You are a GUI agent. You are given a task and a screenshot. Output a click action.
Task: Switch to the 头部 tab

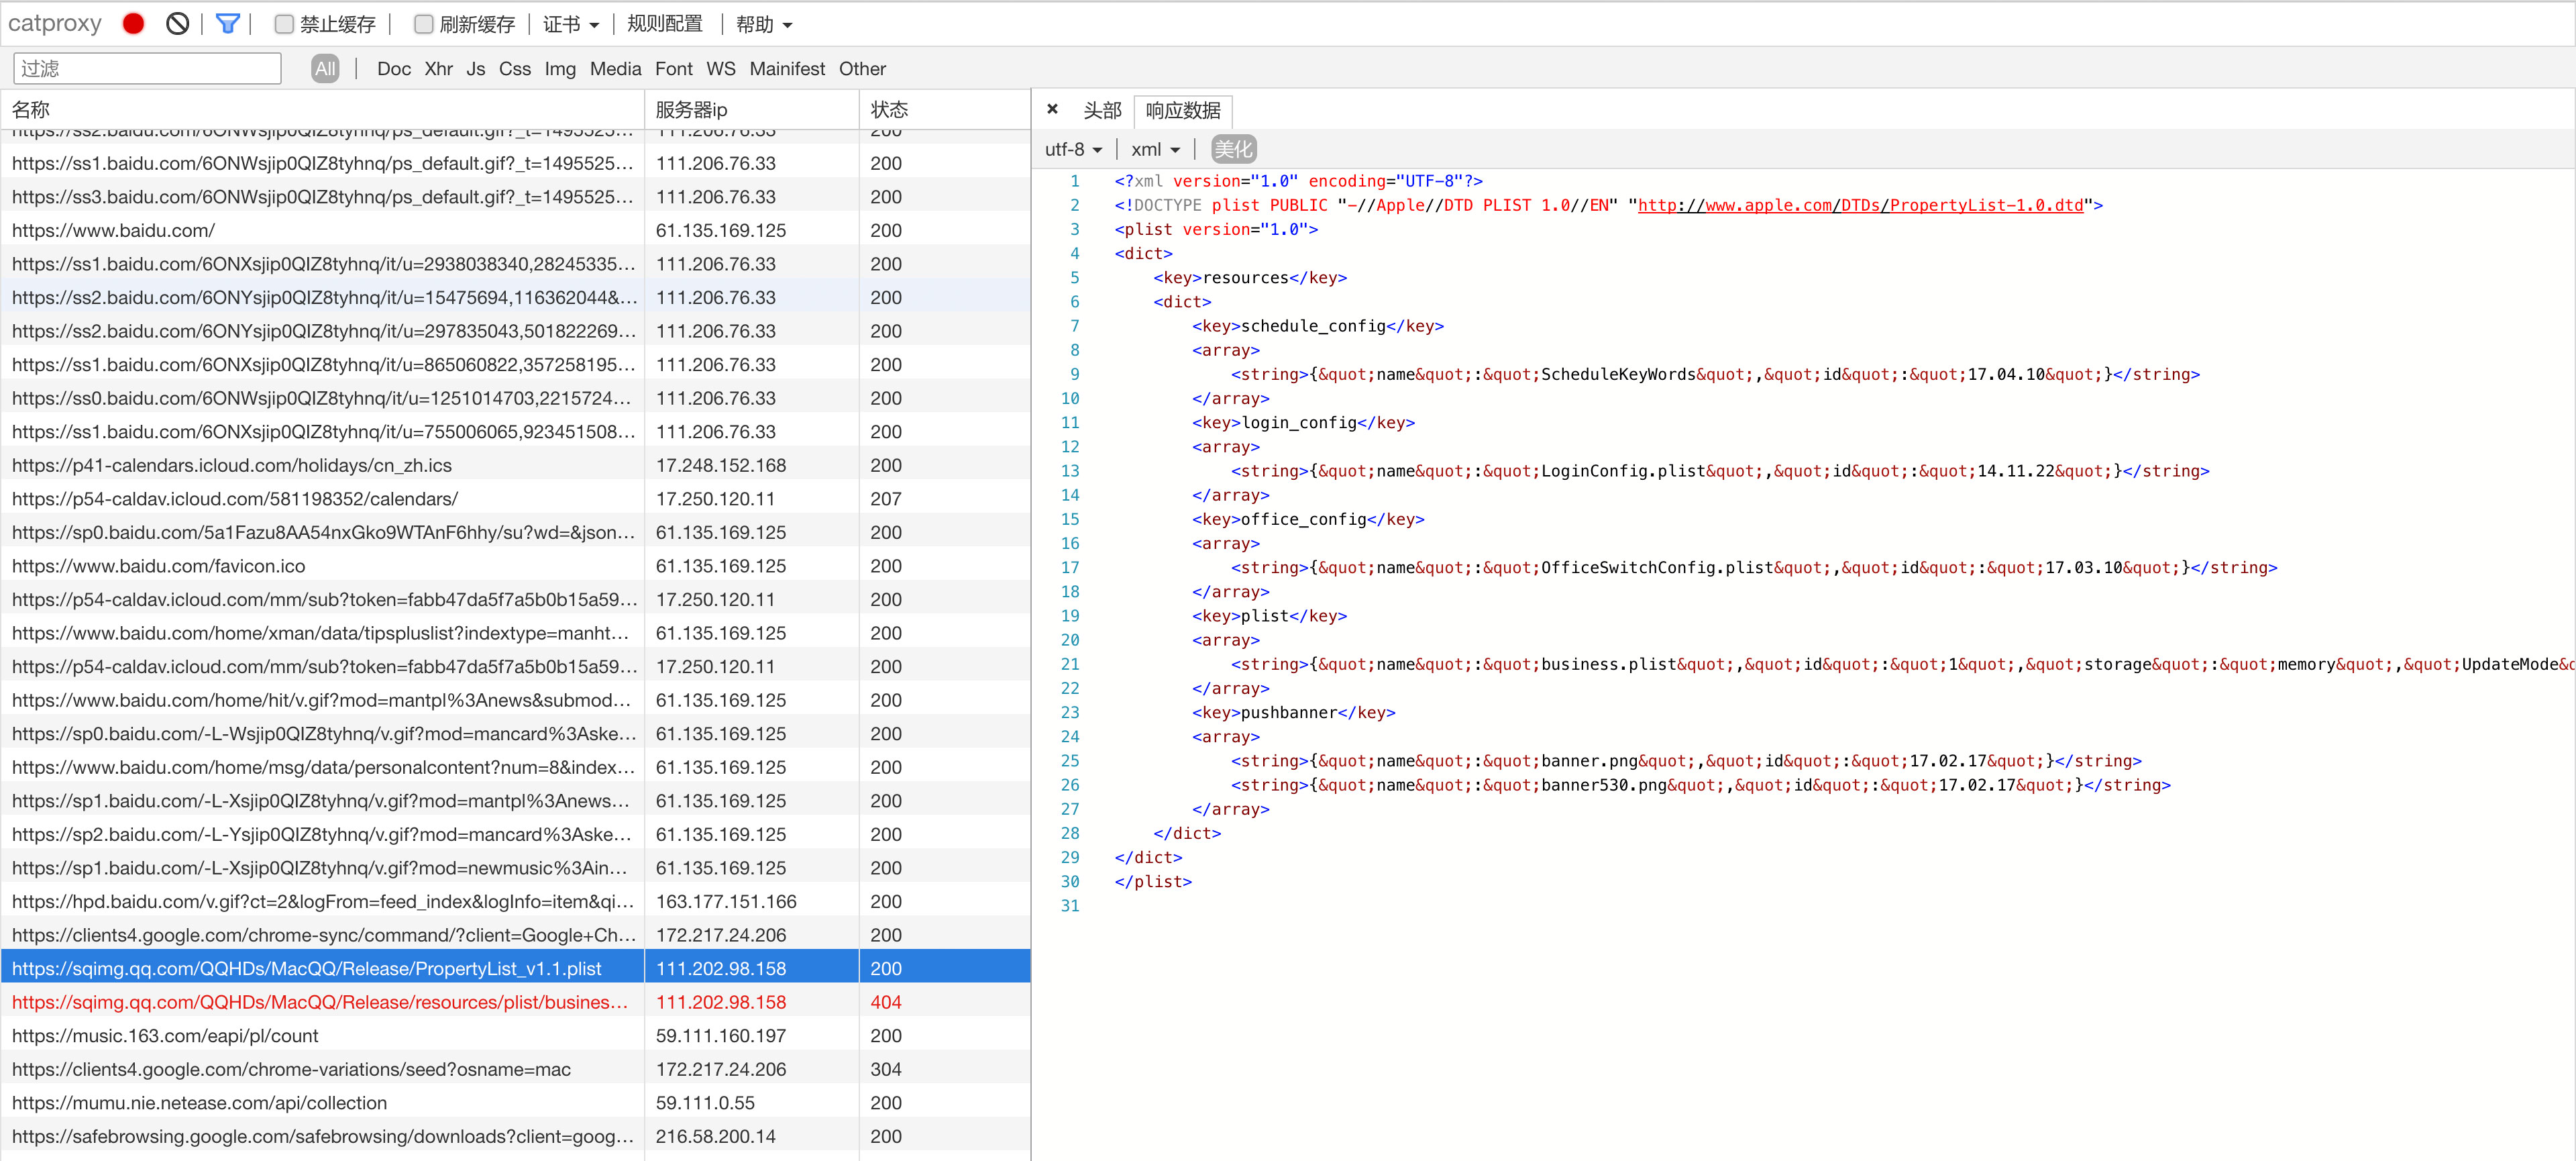pos(1102,110)
